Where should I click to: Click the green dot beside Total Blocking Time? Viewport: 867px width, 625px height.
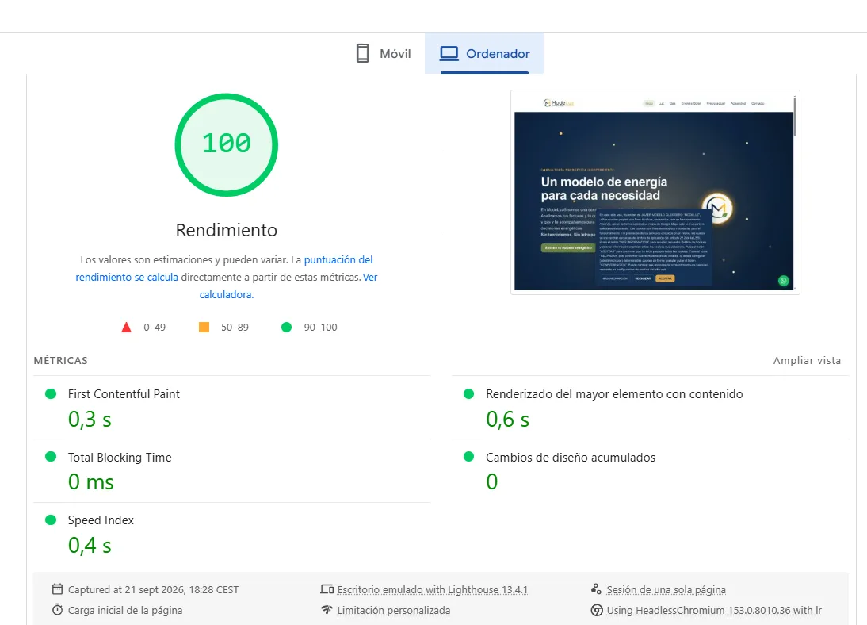tap(51, 457)
